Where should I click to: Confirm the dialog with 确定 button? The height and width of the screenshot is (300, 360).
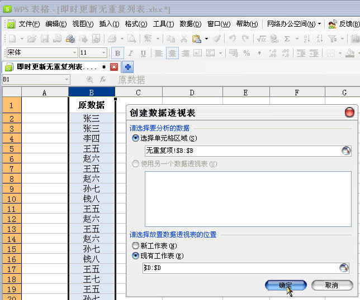(x=286, y=285)
